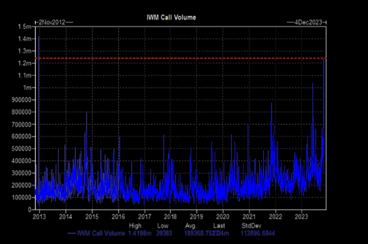This screenshot has width=368, height=244.
Task: Click the 2017 x-axis year label
Action: tap(144, 217)
